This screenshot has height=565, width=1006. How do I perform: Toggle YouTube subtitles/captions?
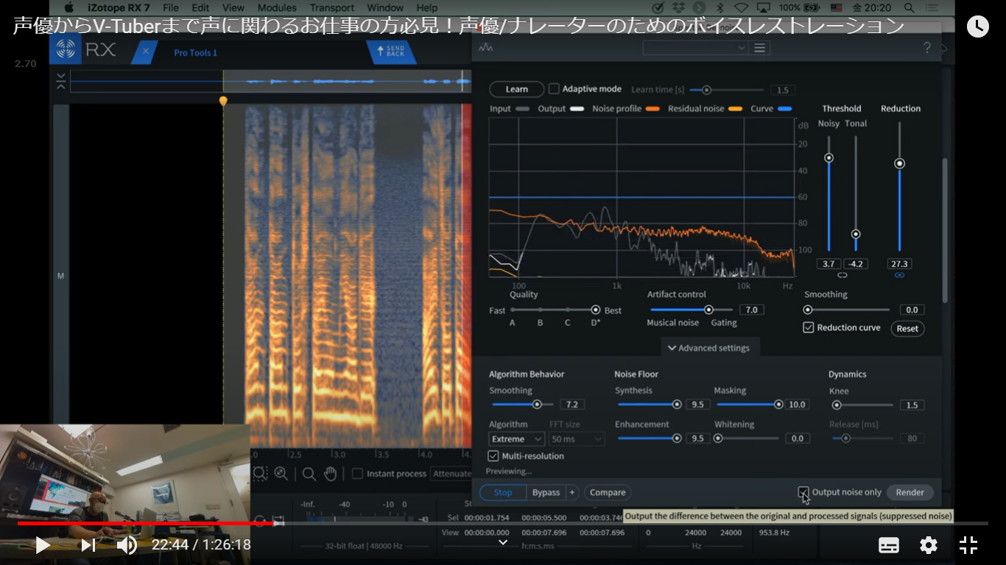tap(889, 545)
